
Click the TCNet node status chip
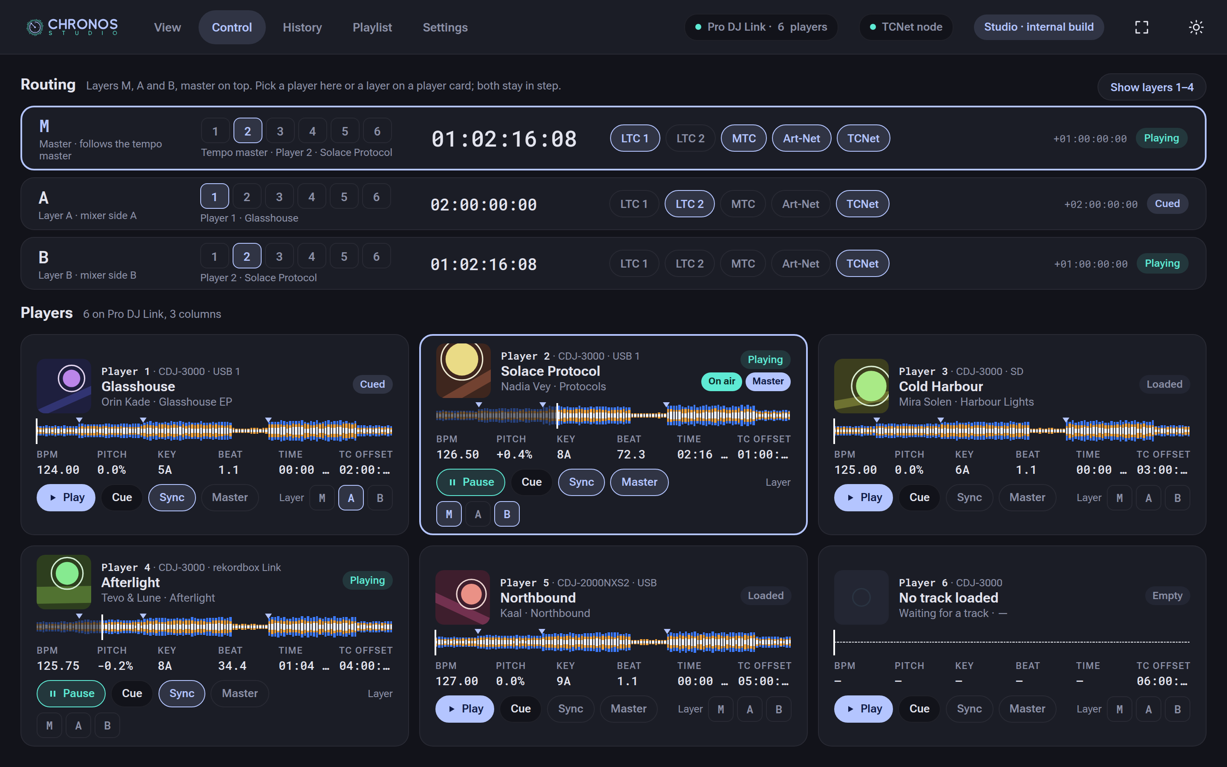[x=906, y=27]
